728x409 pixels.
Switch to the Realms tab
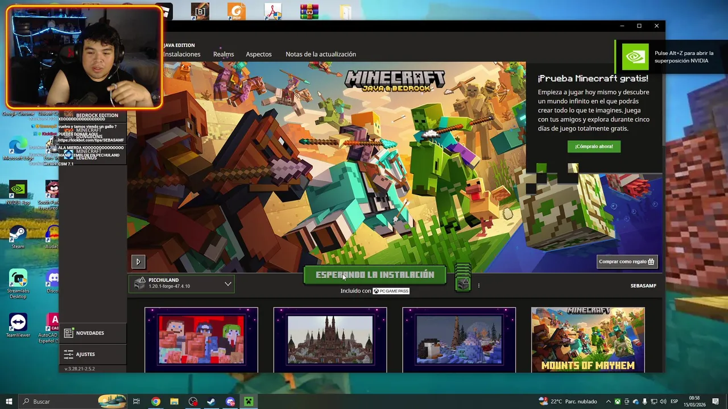(224, 54)
